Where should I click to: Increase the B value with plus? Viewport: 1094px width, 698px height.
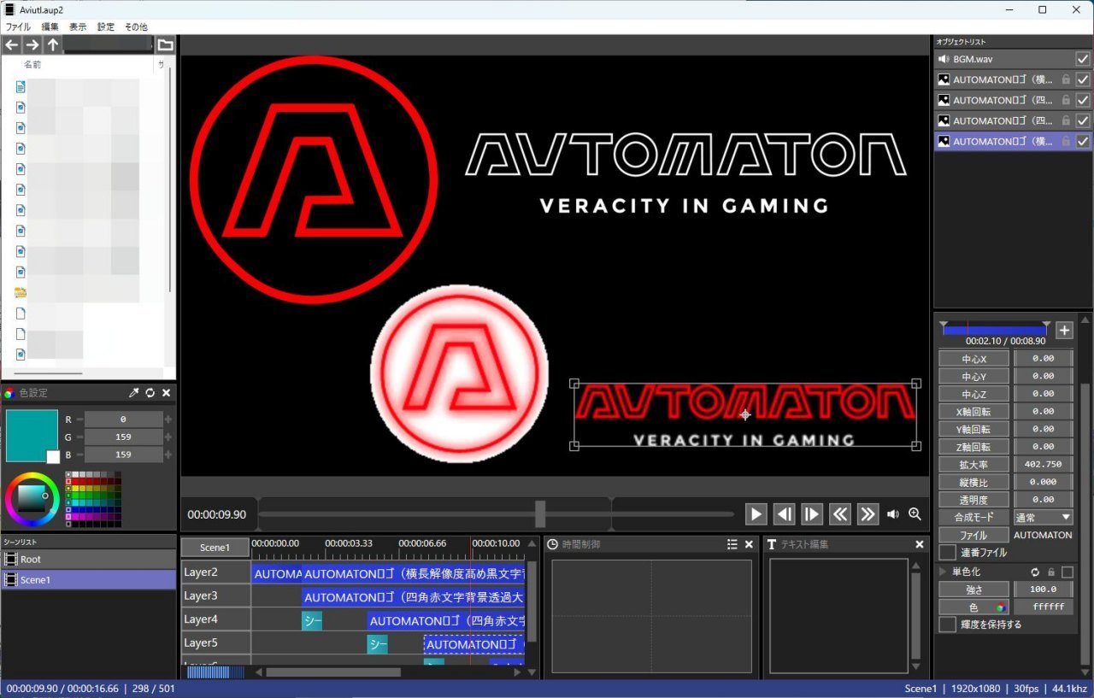168,455
